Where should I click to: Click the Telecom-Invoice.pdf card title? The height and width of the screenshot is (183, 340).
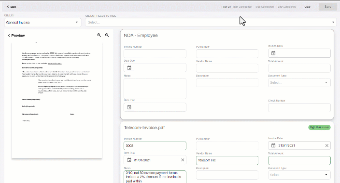point(144,128)
